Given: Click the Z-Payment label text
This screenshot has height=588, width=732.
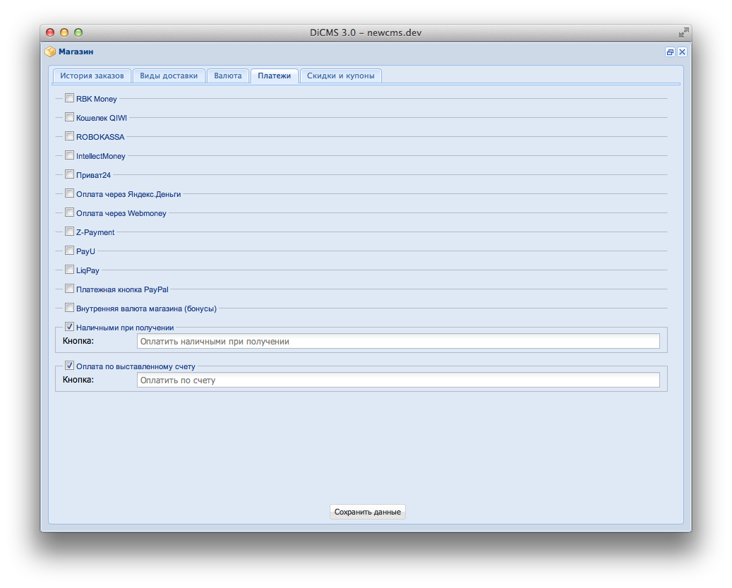Looking at the screenshot, I should [x=95, y=232].
